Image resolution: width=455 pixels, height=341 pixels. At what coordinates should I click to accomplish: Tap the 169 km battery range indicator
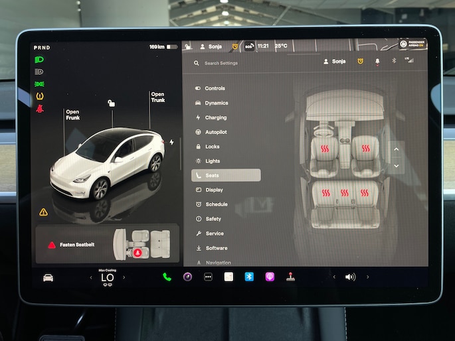[x=163, y=46]
